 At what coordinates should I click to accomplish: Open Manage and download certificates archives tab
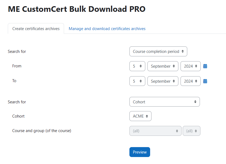pos(107,29)
